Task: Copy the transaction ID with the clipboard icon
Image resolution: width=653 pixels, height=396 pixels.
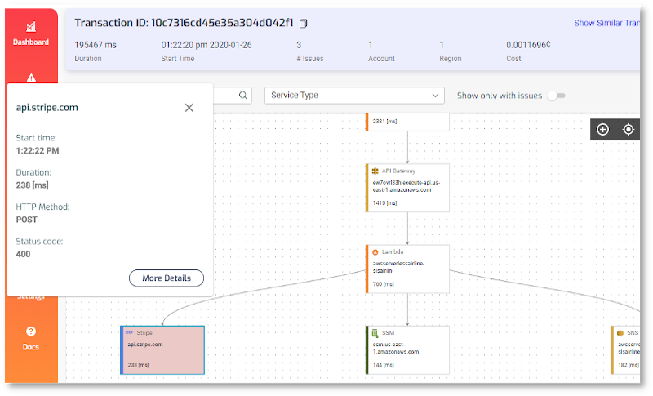Action: 303,24
